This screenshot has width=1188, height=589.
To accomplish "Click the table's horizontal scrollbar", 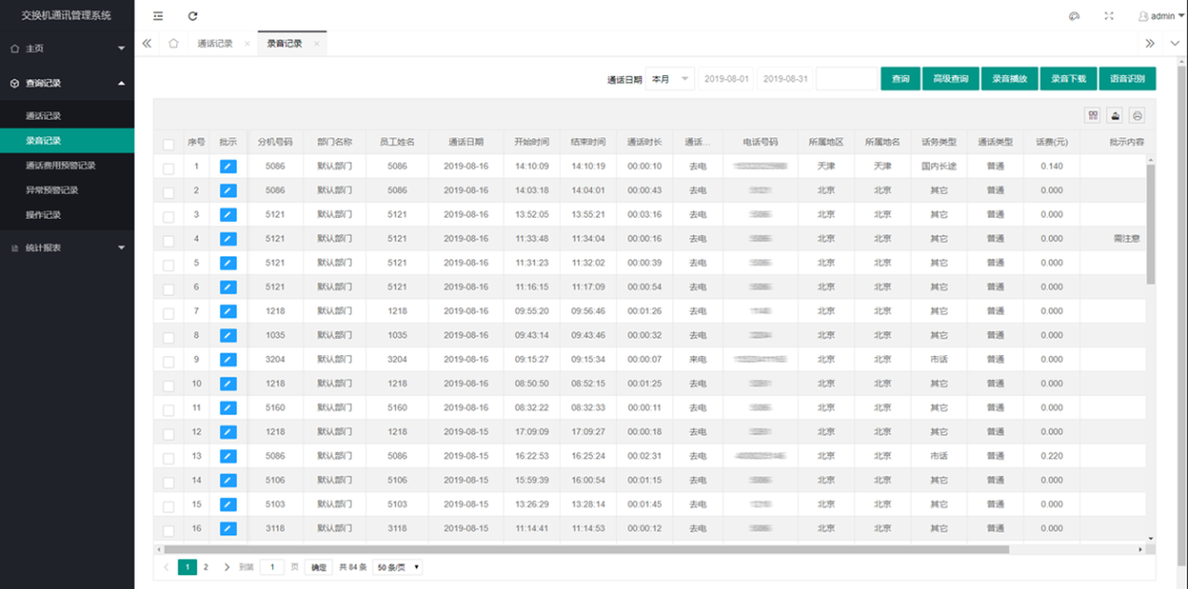I will point(594,549).
